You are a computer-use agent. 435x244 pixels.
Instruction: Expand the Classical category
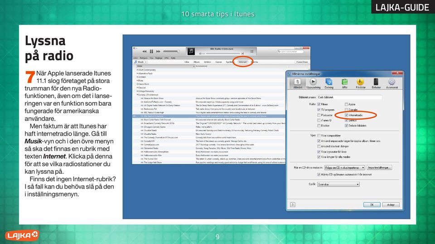tap(137, 88)
